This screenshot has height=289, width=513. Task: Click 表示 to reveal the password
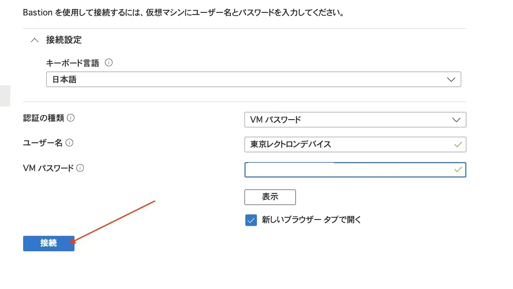point(270,197)
